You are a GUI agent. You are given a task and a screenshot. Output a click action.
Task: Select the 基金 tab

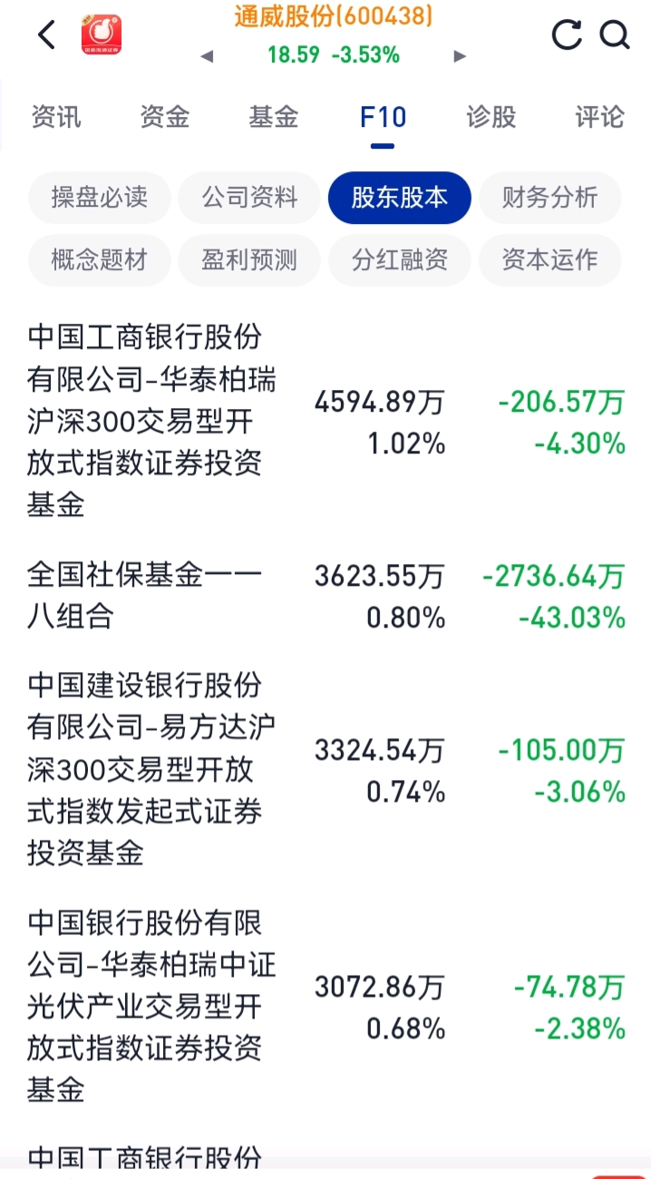pos(274,117)
